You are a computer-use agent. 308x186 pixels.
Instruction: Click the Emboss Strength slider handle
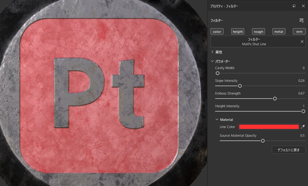275,99
